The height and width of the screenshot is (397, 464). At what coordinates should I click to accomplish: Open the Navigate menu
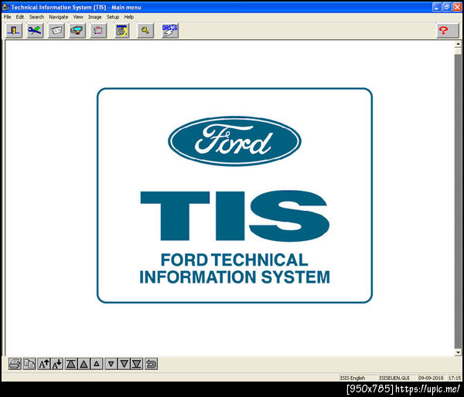point(58,17)
